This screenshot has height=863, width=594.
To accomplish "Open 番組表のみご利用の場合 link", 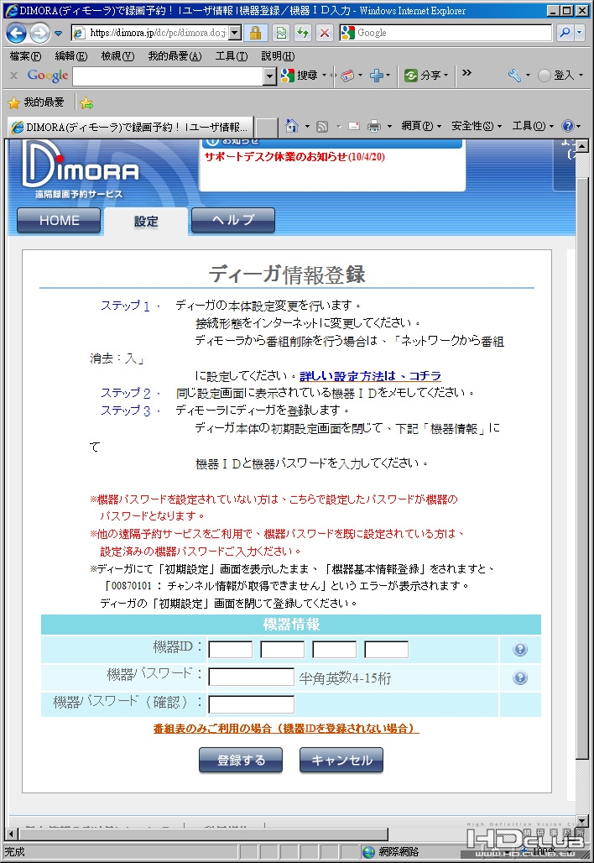I will pyautogui.click(x=286, y=729).
